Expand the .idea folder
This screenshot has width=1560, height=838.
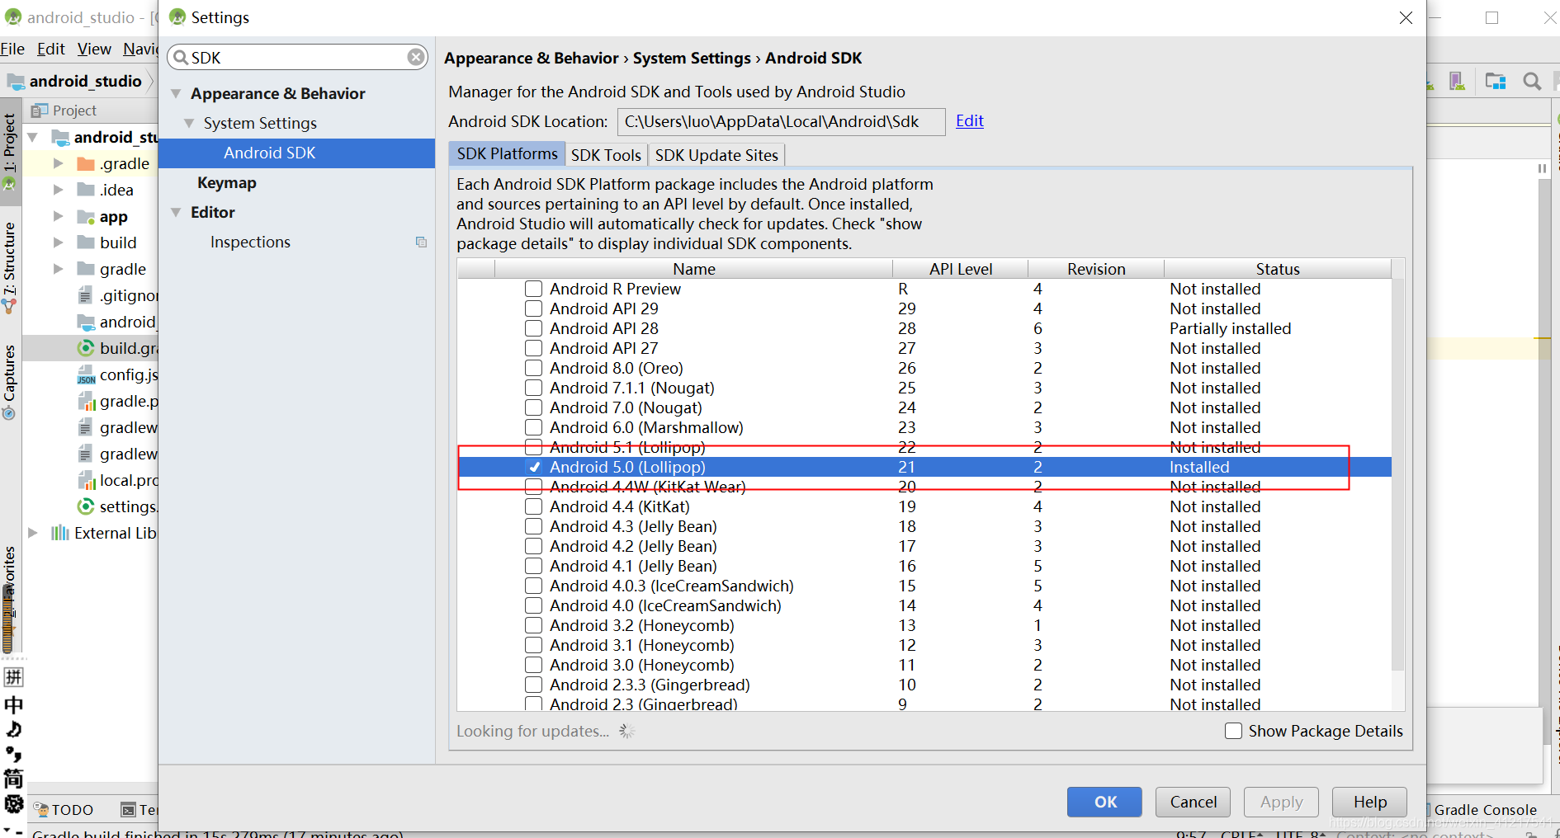(58, 191)
